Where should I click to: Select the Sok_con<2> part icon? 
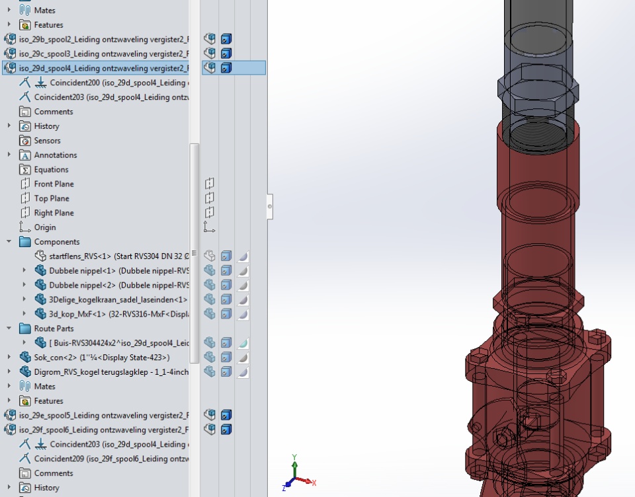[x=24, y=358]
